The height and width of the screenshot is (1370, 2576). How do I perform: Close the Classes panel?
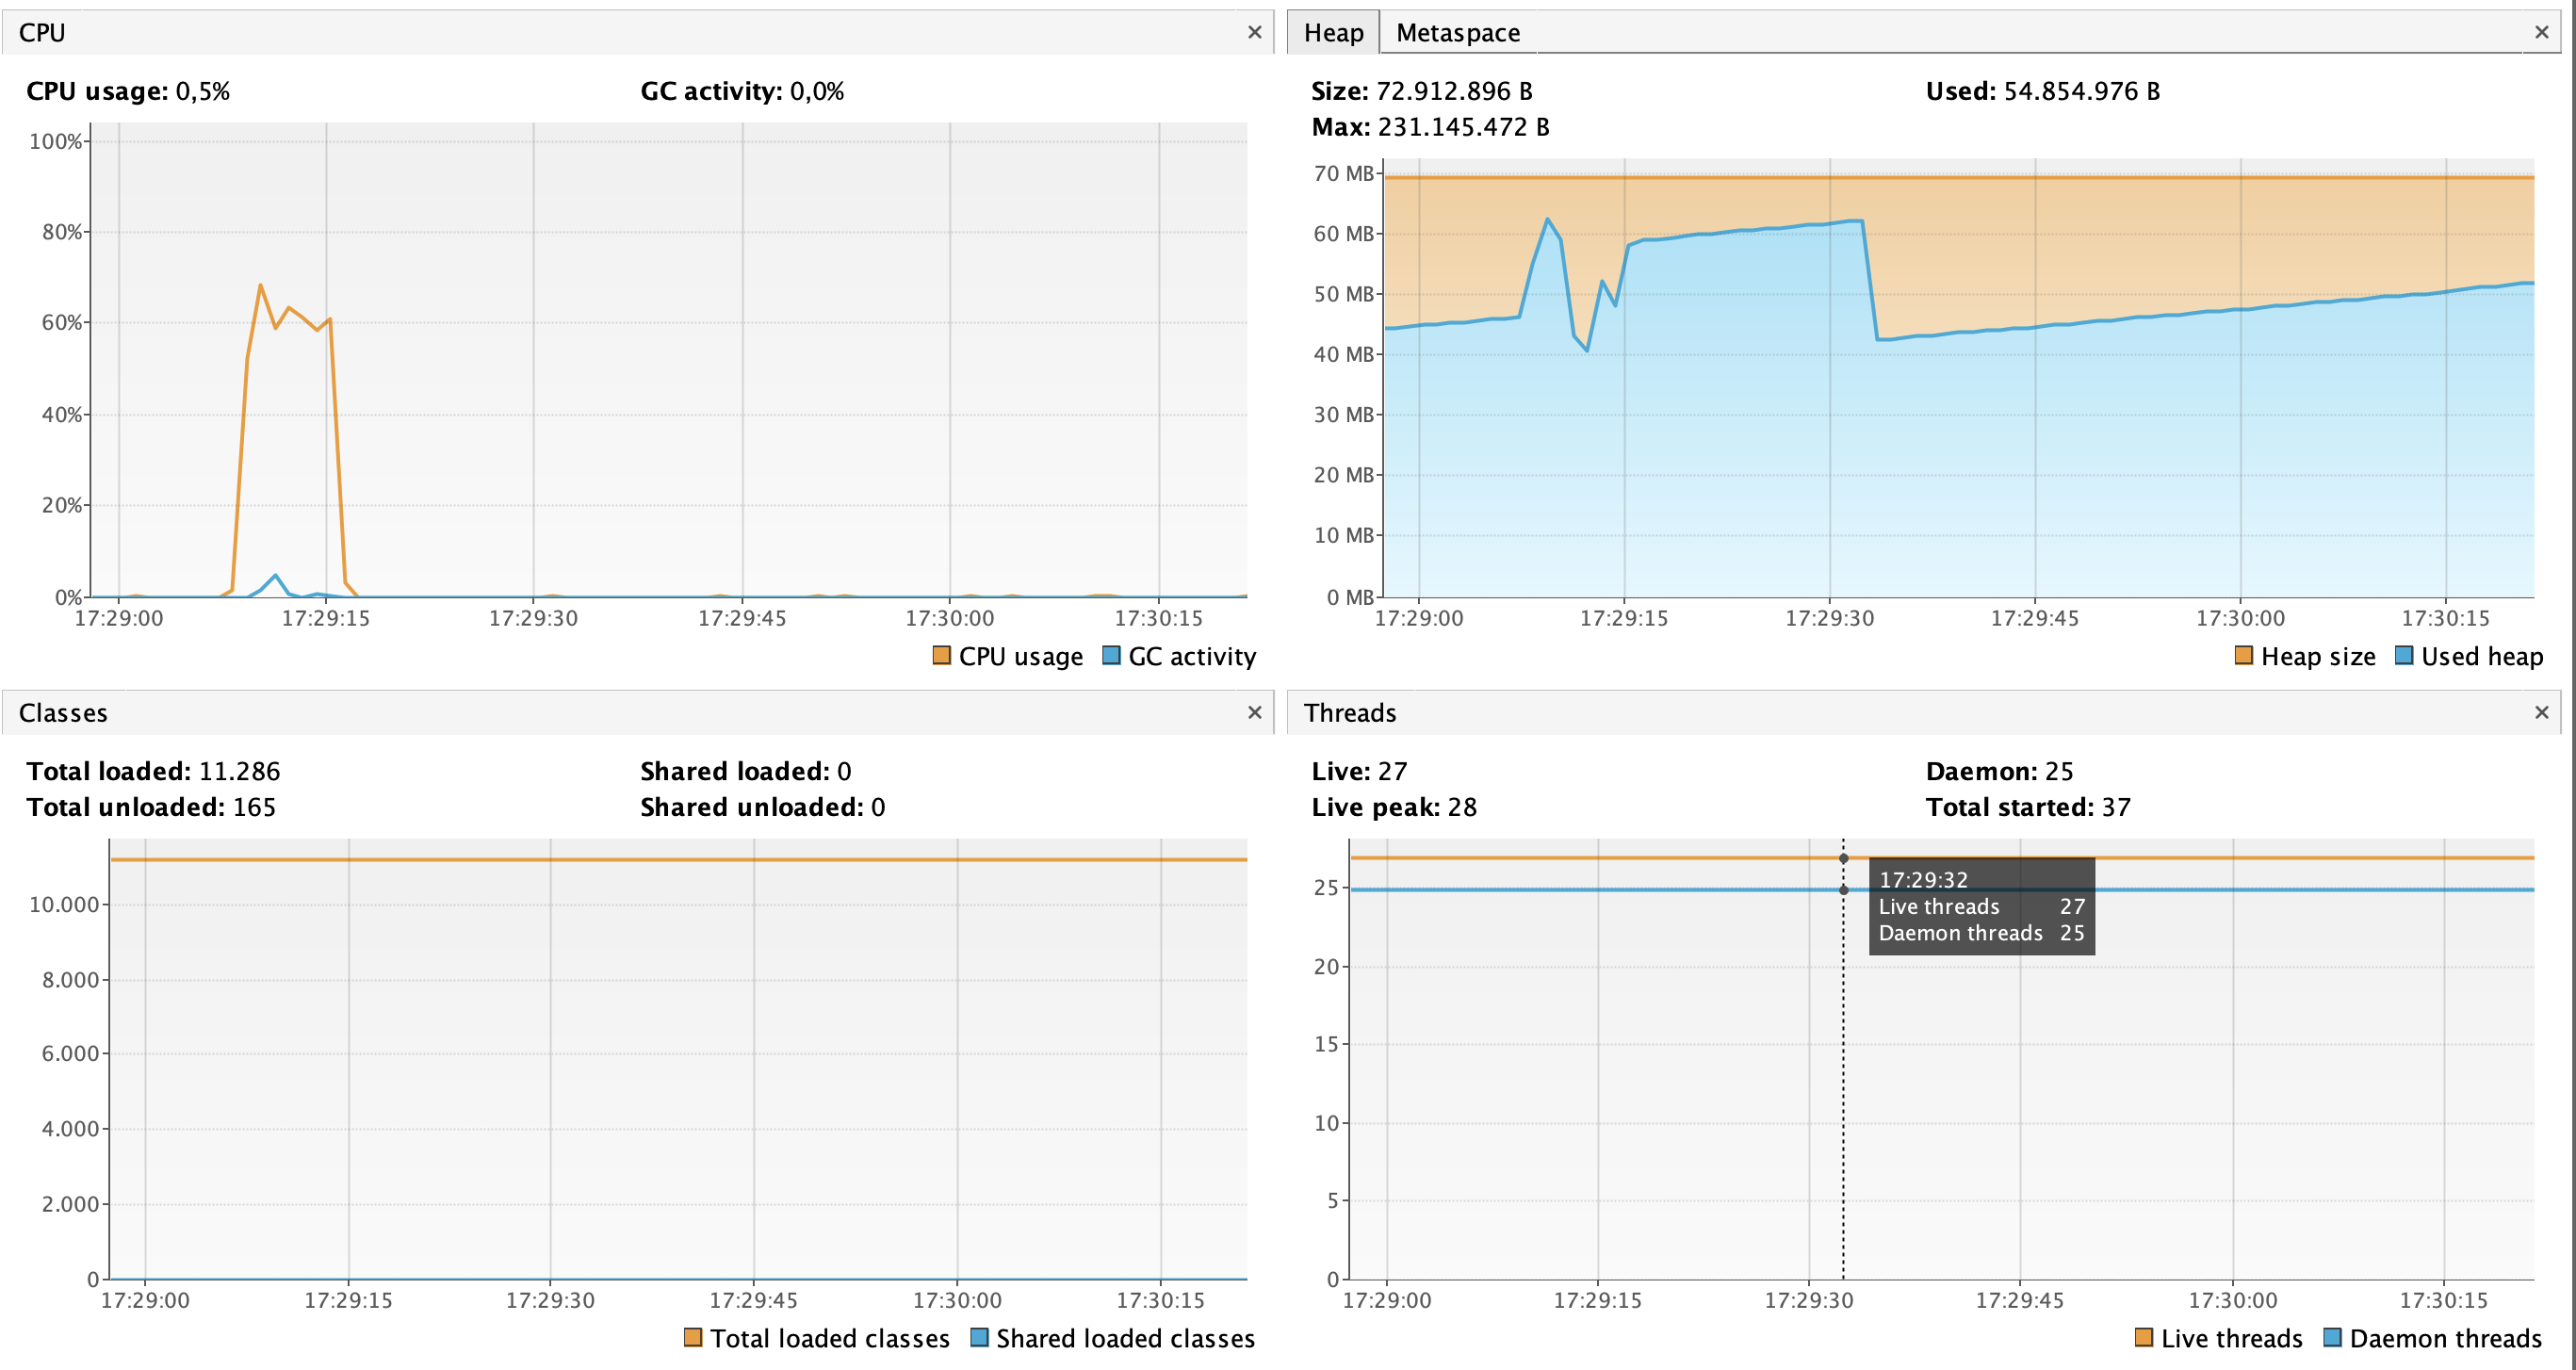[1254, 712]
